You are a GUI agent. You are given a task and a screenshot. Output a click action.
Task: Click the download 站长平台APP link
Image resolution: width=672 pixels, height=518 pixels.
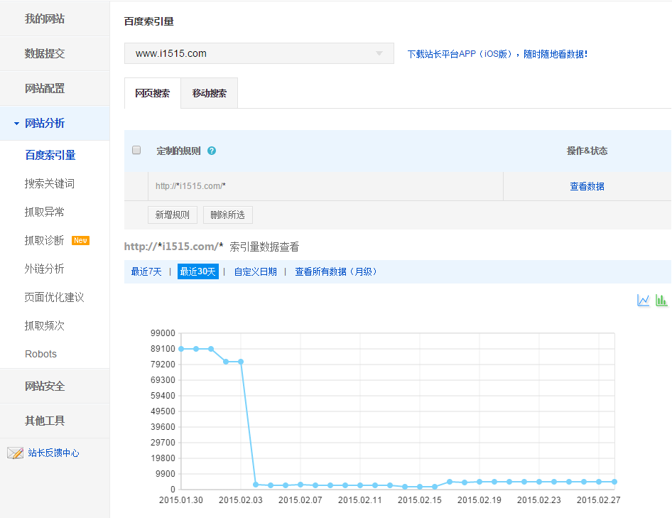click(497, 54)
